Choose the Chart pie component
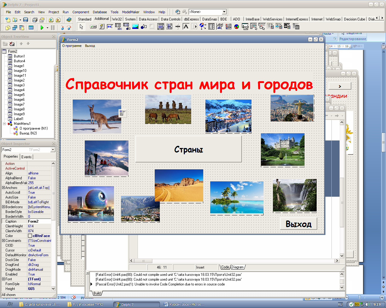Screen dimensions: 386x308 pyautogui.click(x=237, y=26)
